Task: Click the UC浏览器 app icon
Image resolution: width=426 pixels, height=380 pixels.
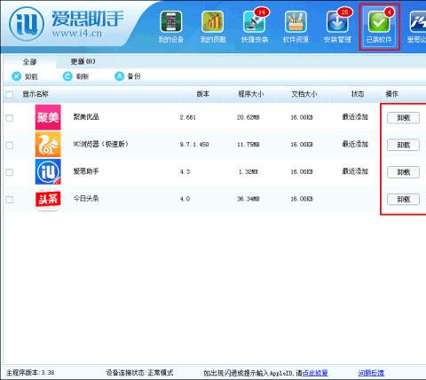Action: 48,145
